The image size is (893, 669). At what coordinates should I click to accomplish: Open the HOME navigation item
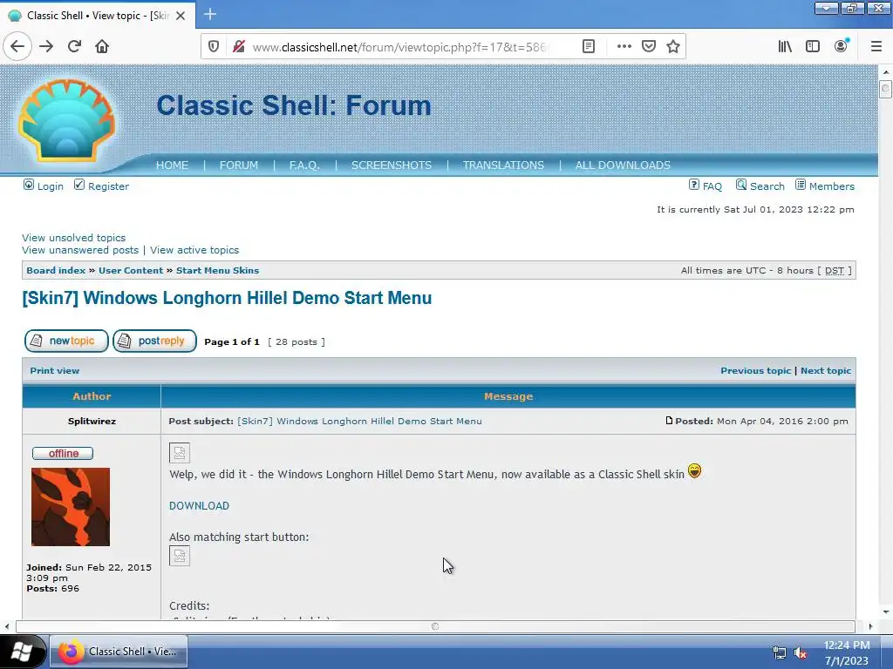pyautogui.click(x=172, y=165)
